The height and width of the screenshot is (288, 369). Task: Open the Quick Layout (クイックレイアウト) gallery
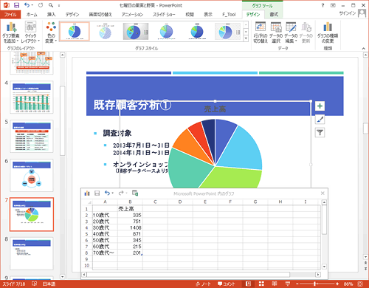(30, 32)
